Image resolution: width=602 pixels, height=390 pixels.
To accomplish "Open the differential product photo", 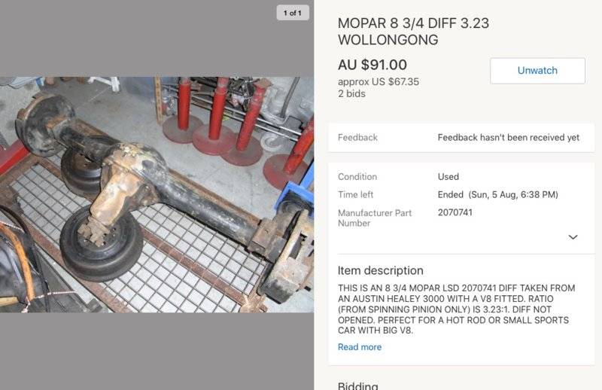I will tap(157, 194).
